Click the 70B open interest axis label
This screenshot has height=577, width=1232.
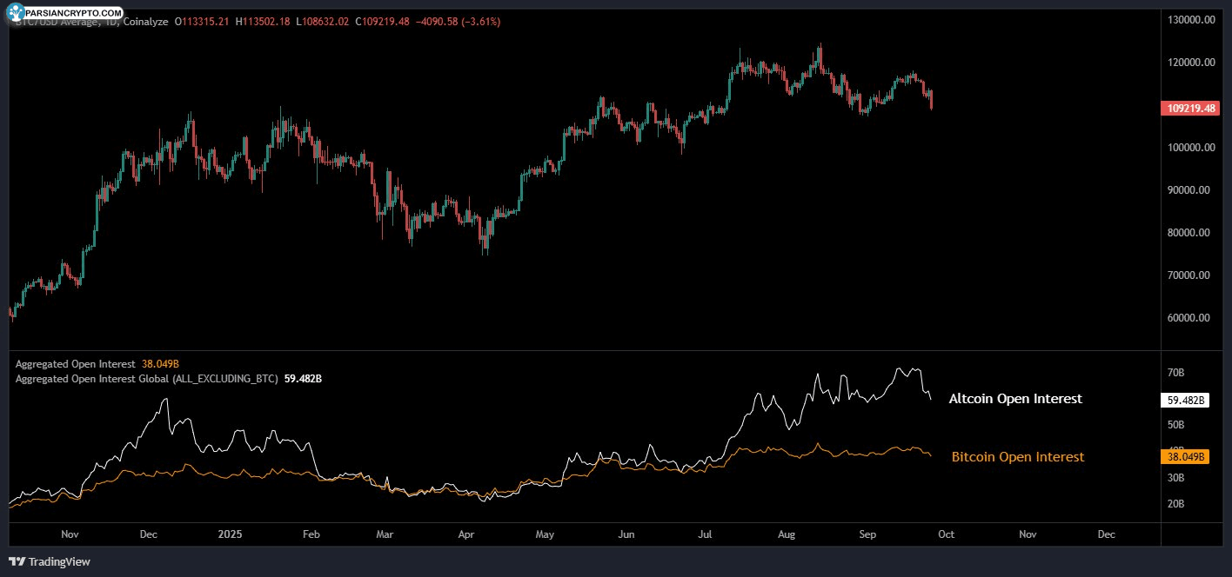pos(1175,373)
